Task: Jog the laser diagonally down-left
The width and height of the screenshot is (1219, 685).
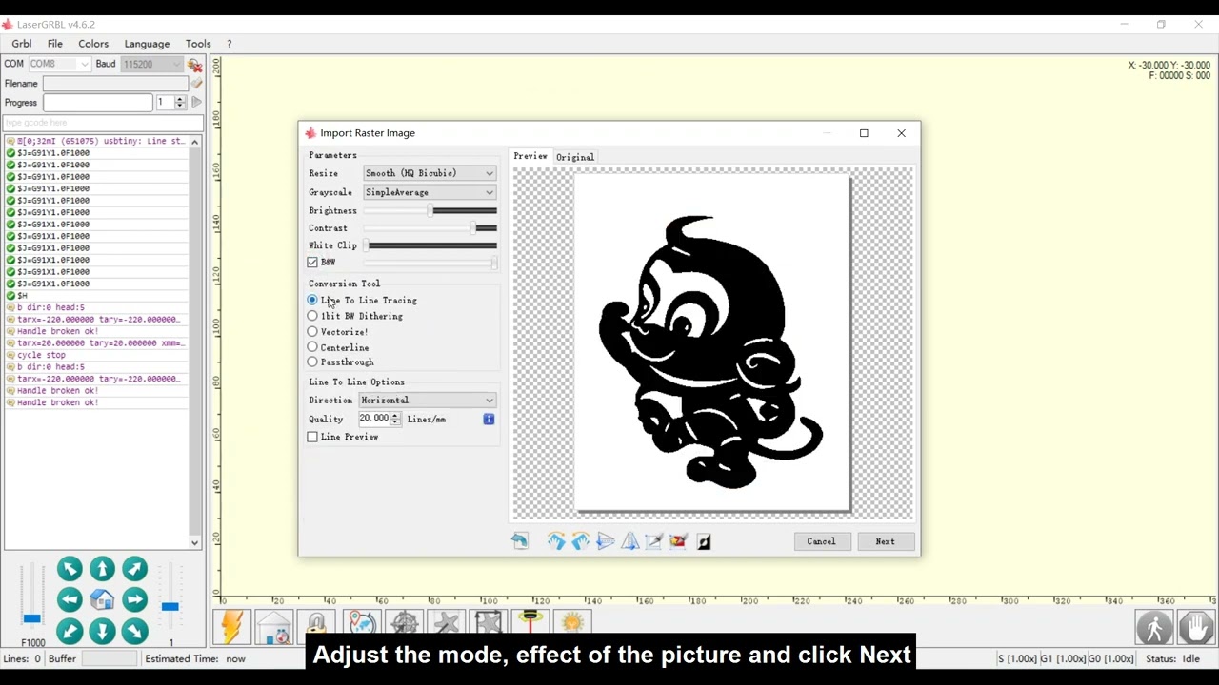Action: point(70,631)
